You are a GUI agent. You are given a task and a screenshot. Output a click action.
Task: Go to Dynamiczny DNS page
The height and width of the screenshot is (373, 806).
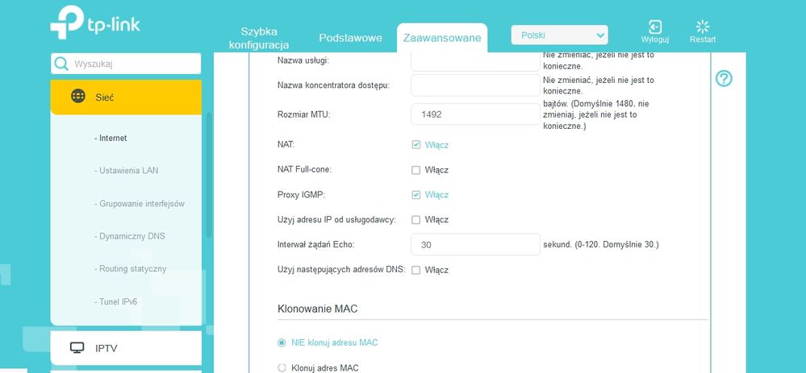[132, 236]
